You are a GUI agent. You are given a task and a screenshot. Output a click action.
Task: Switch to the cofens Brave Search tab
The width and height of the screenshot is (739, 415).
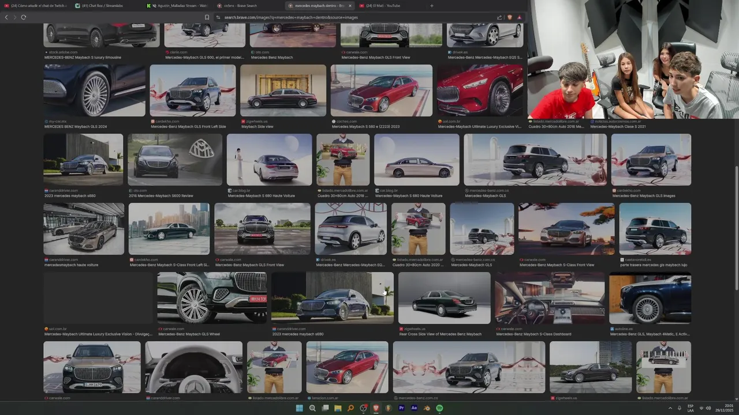click(x=248, y=6)
